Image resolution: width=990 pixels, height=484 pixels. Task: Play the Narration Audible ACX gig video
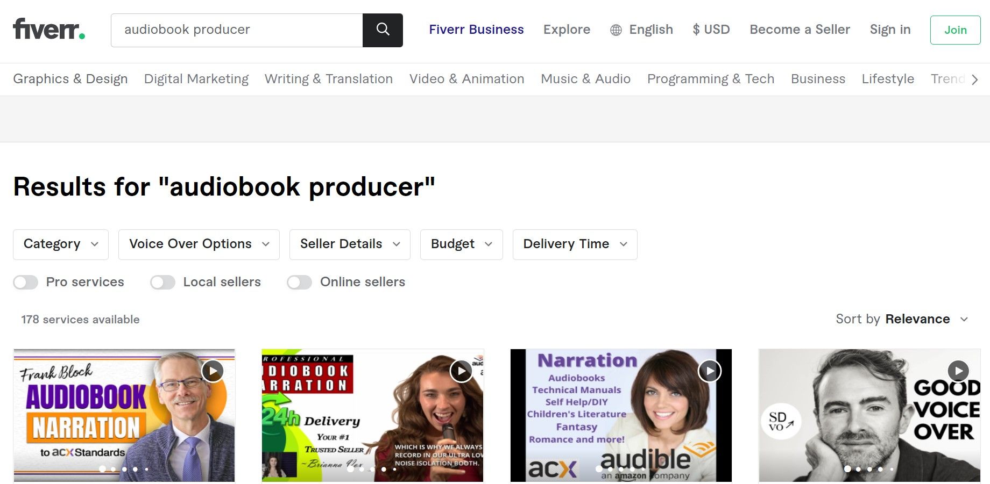click(710, 371)
